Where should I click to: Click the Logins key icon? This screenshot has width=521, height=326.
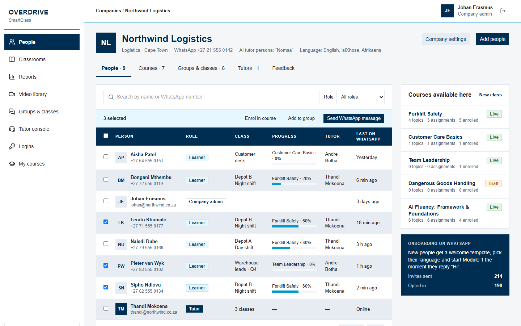tap(12, 146)
